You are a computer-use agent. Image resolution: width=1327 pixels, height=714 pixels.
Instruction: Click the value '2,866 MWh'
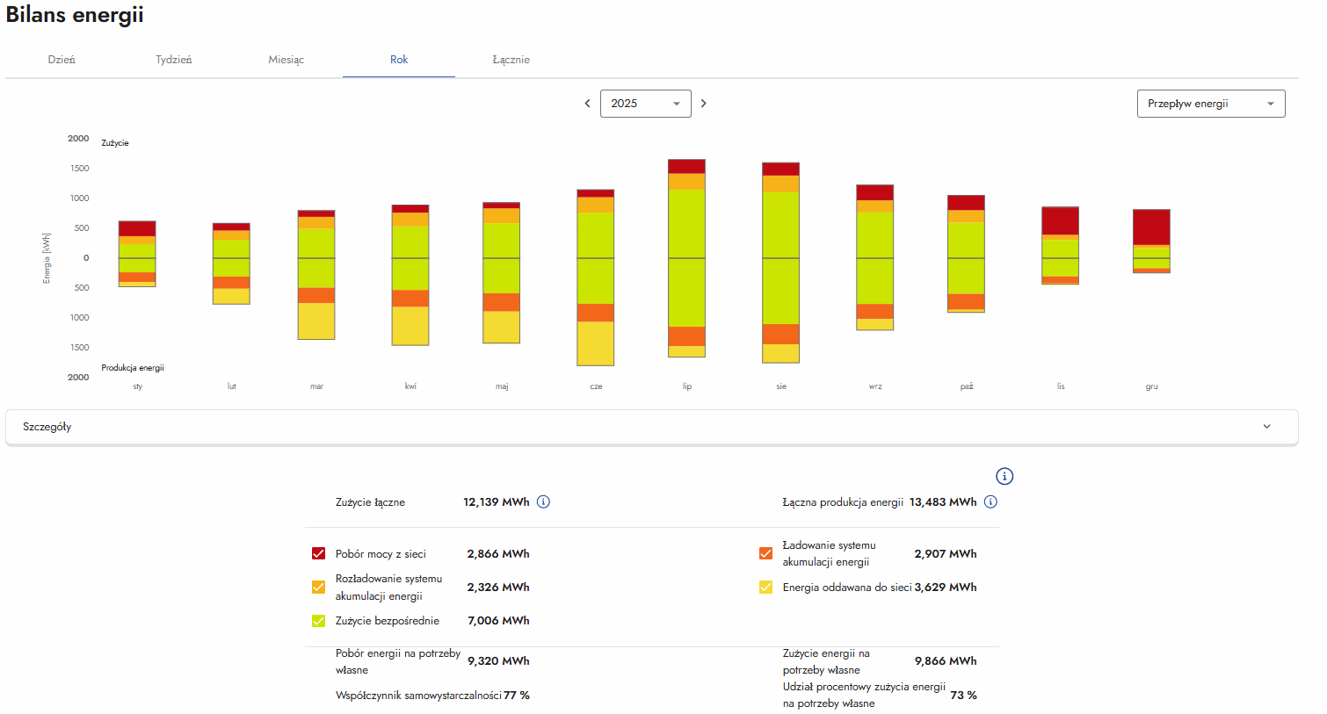point(498,554)
